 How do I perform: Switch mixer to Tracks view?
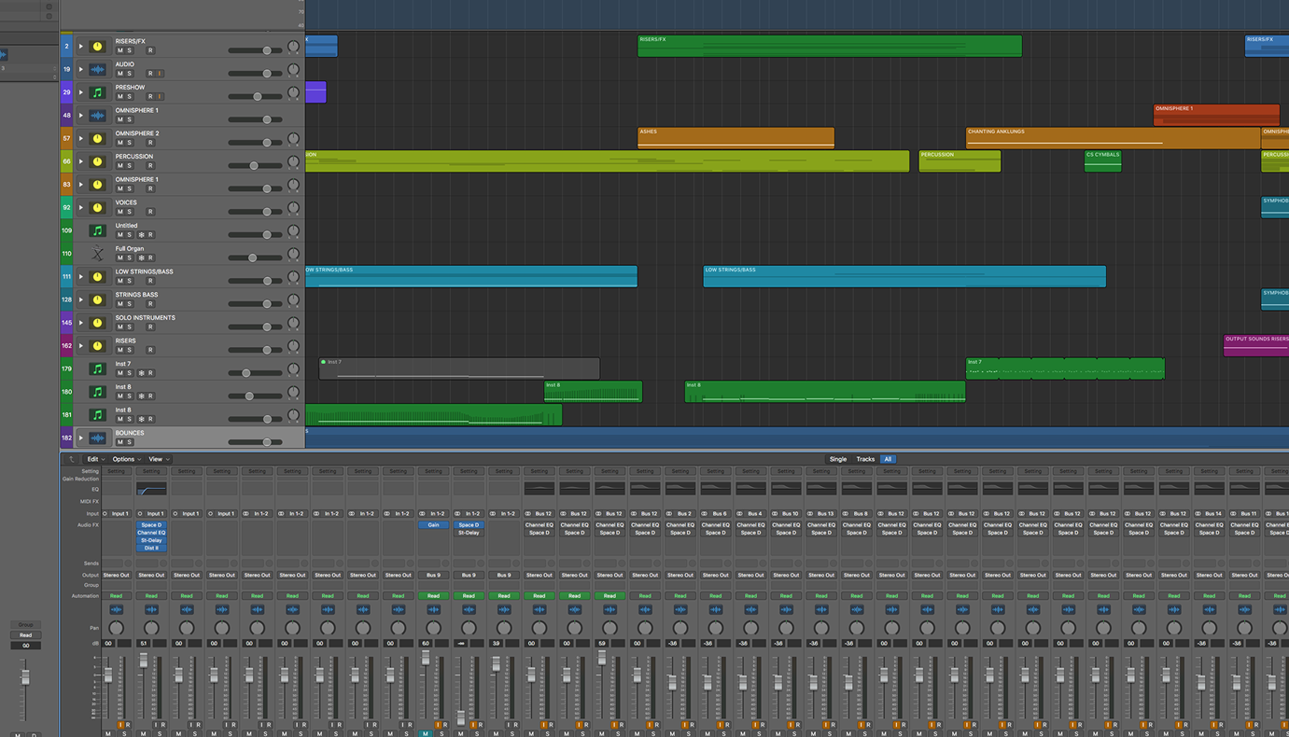[x=865, y=459]
